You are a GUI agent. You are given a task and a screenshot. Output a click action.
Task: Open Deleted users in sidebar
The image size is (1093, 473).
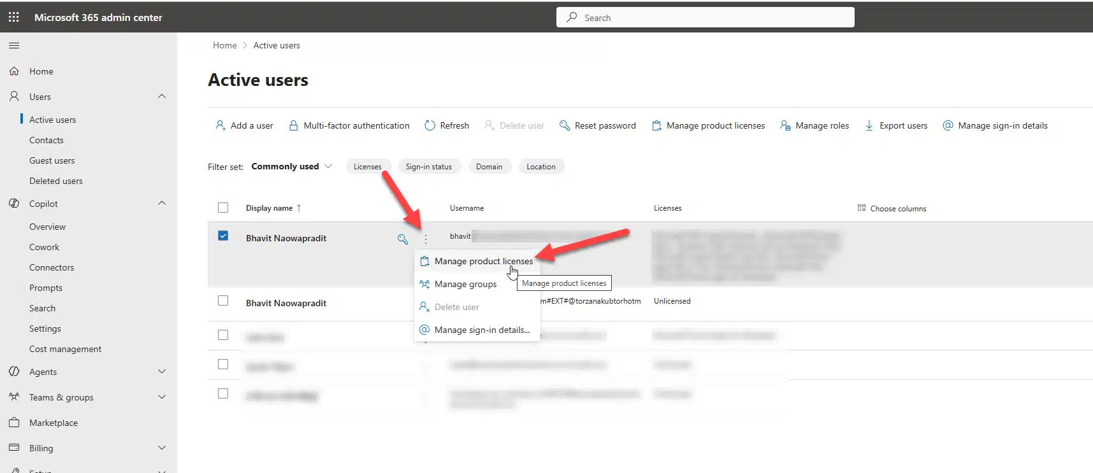click(x=56, y=181)
